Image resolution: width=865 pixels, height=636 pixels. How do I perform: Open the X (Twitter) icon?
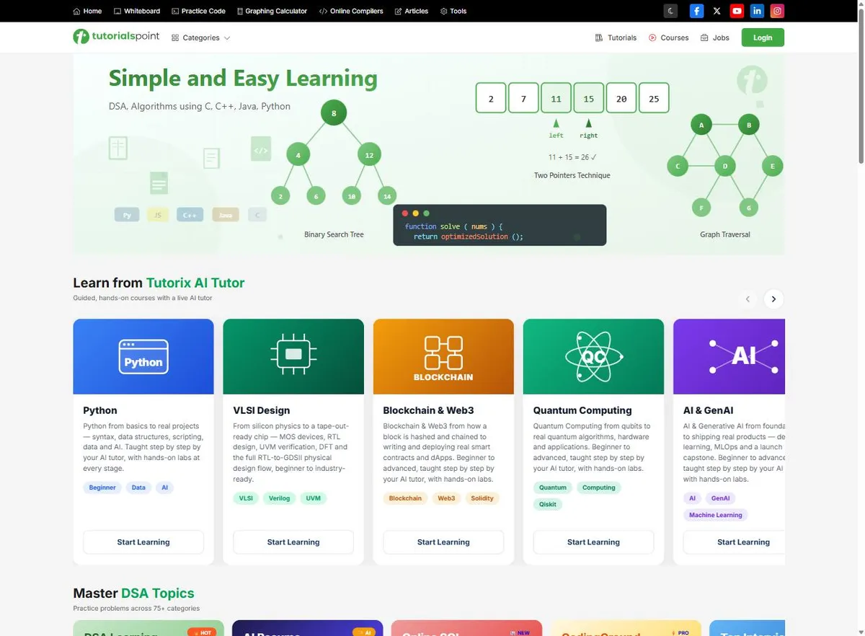(717, 11)
